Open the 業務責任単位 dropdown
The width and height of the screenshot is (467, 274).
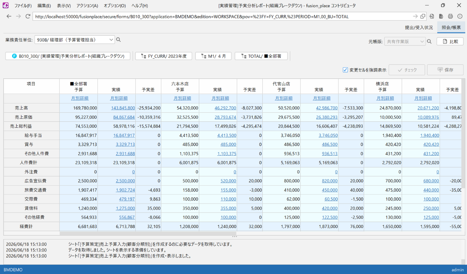click(75, 40)
